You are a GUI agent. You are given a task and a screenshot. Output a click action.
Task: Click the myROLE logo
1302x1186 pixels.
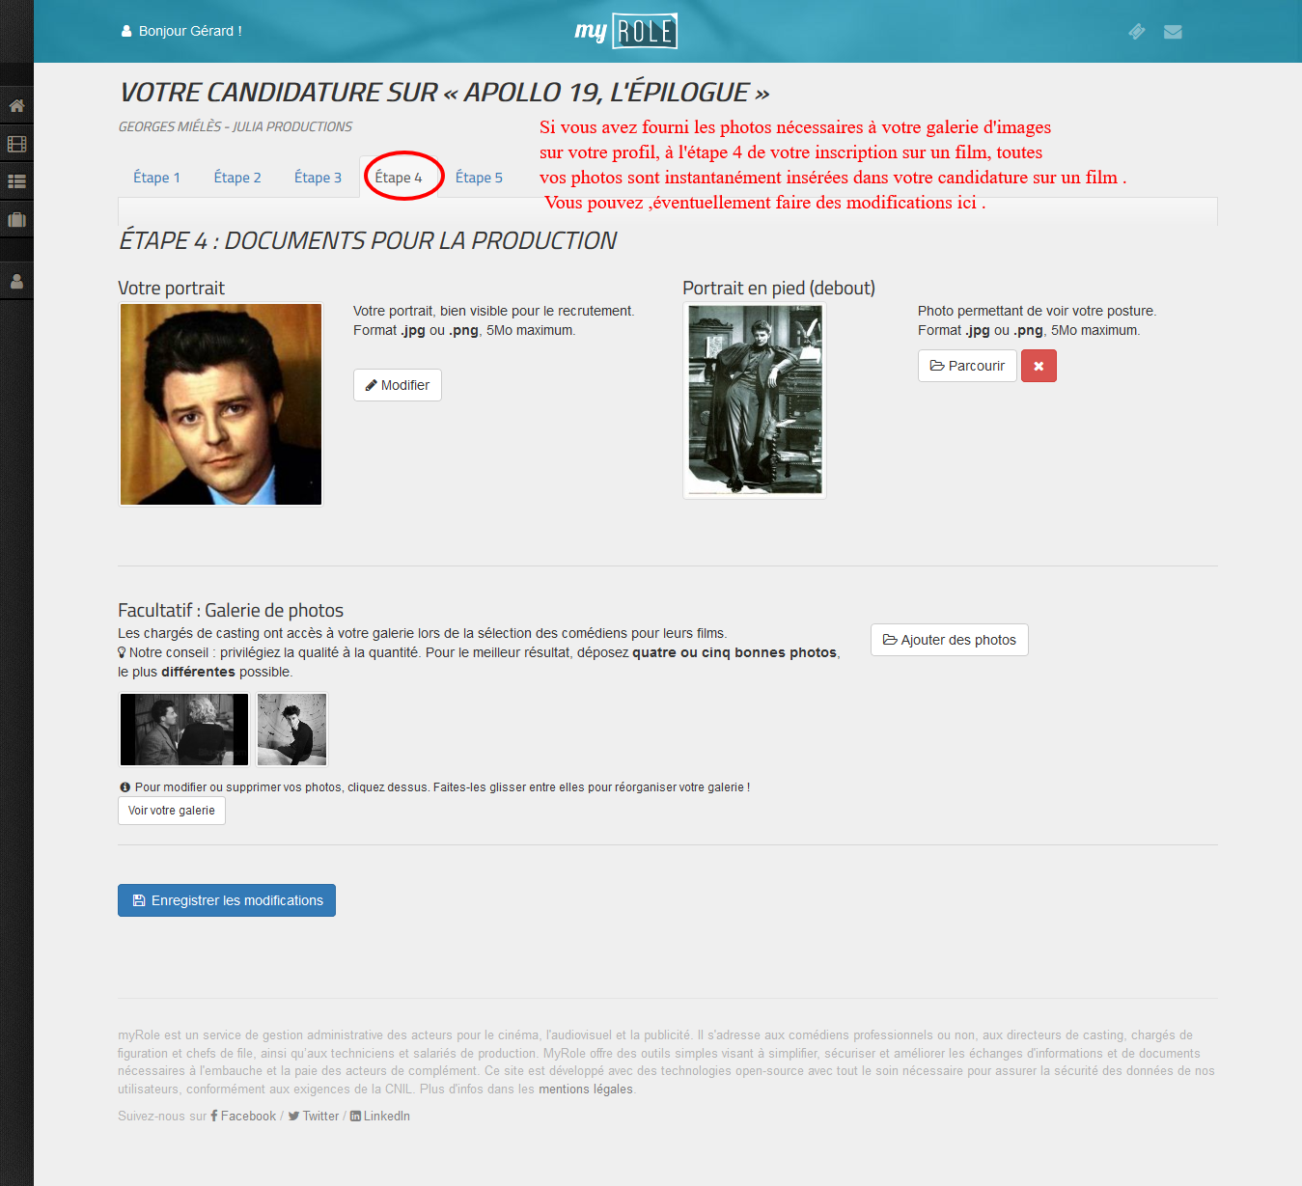pyautogui.click(x=626, y=31)
